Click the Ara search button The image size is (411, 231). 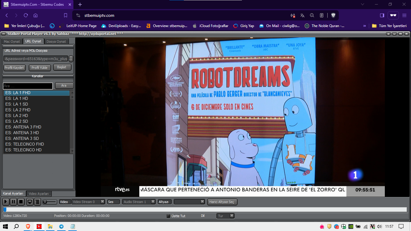click(x=64, y=86)
